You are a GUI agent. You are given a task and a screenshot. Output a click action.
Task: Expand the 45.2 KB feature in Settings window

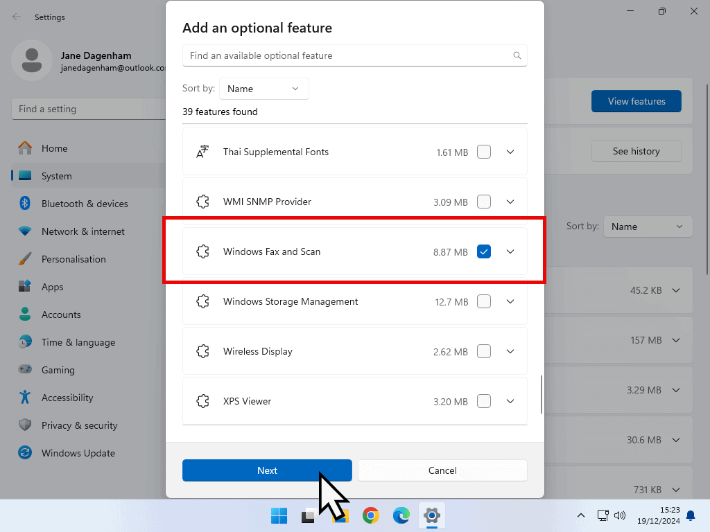click(x=676, y=290)
